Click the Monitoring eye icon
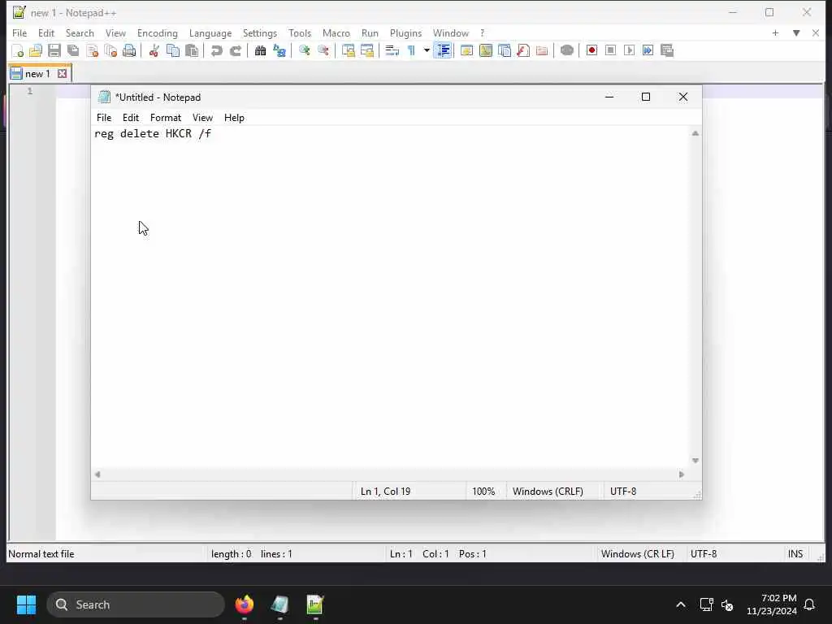The width and height of the screenshot is (832, 624). point(566,51)
